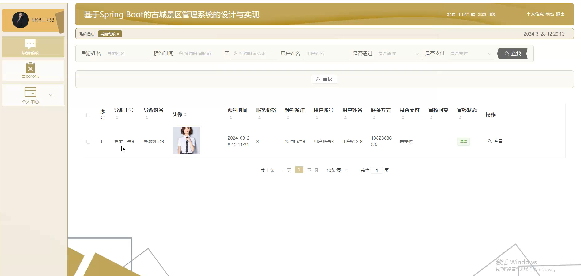Go to 前台 from header
The image size is (581, 276).
click(550, 14)
